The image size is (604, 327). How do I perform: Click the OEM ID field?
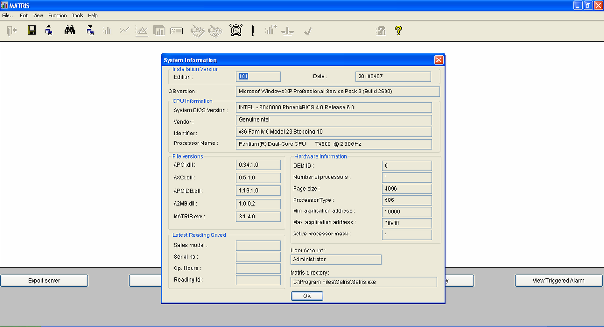(x=407, y=166)
